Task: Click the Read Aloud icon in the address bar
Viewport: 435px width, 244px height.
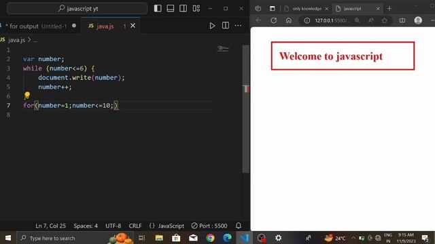Action: pyautogui.click(x=370, y=20)
